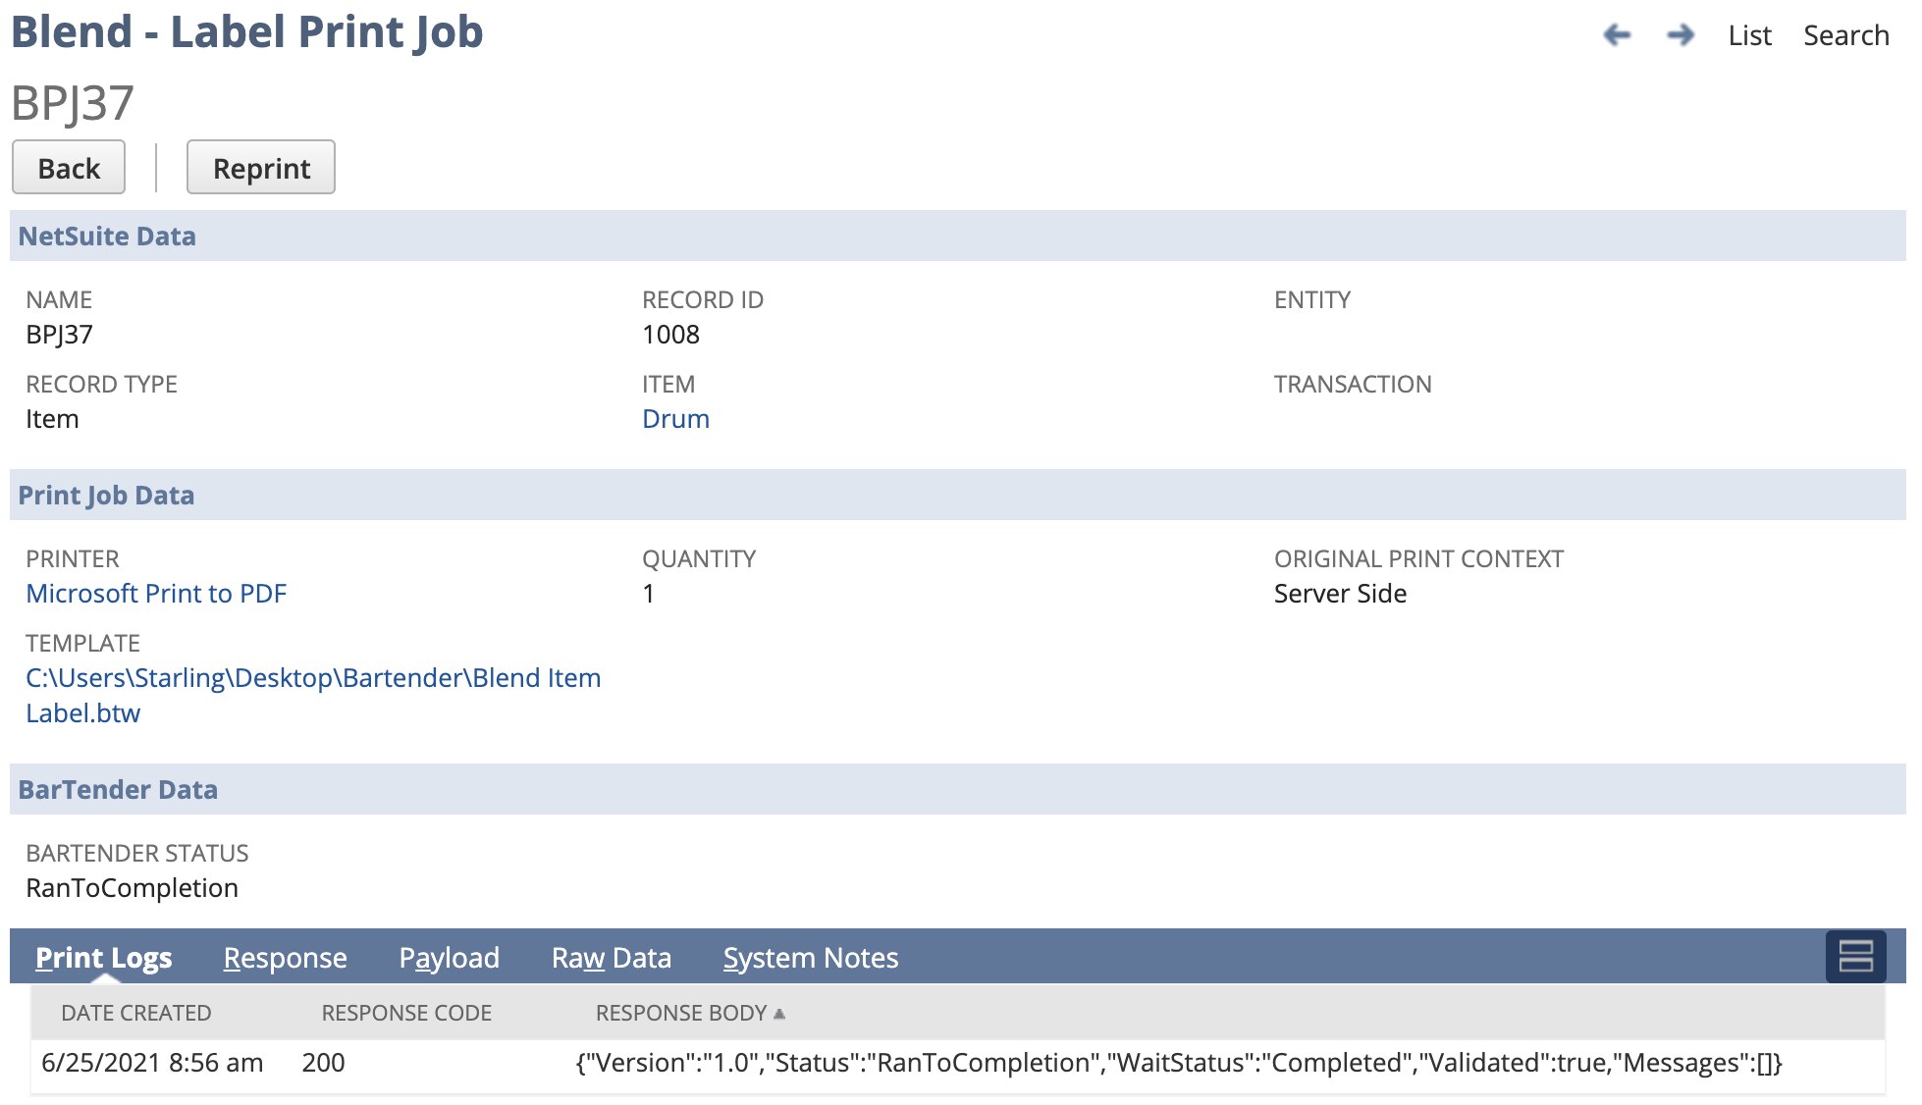Image resolution: width=1922 pixels, height=1105 pixels.
Task: Show the System Notes tab
Action: click(810, 958)
